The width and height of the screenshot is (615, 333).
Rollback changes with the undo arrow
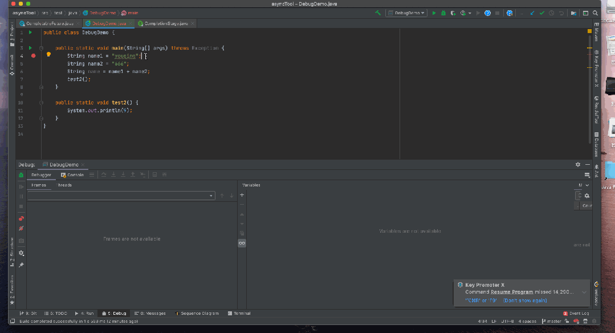point(561,13)
